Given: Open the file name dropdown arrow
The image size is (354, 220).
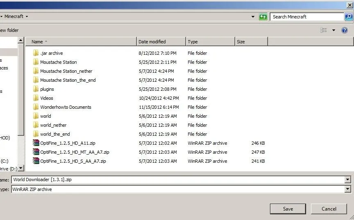Looking at the screenshot, I should (x=348, y=180).
